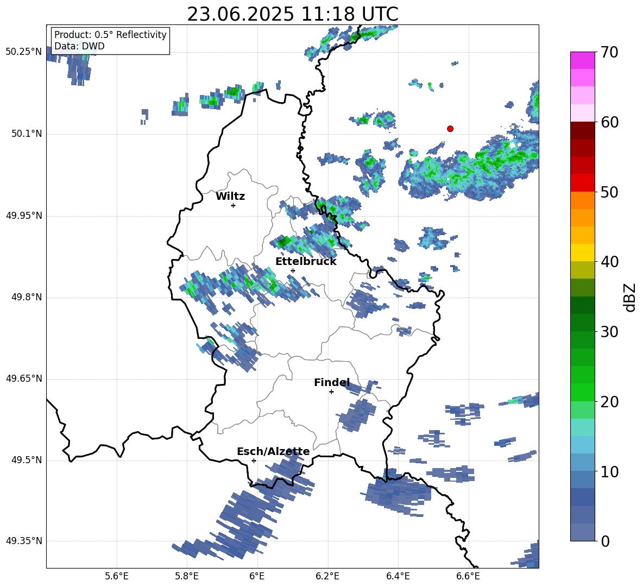The width and height of the screenshot is (643, 587).
Task: Click the 5.8°E longitude label
Action: click(187, 576)
